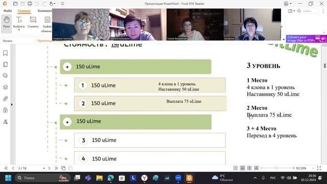Collapse the first 150 uLime group

[67, 67]
